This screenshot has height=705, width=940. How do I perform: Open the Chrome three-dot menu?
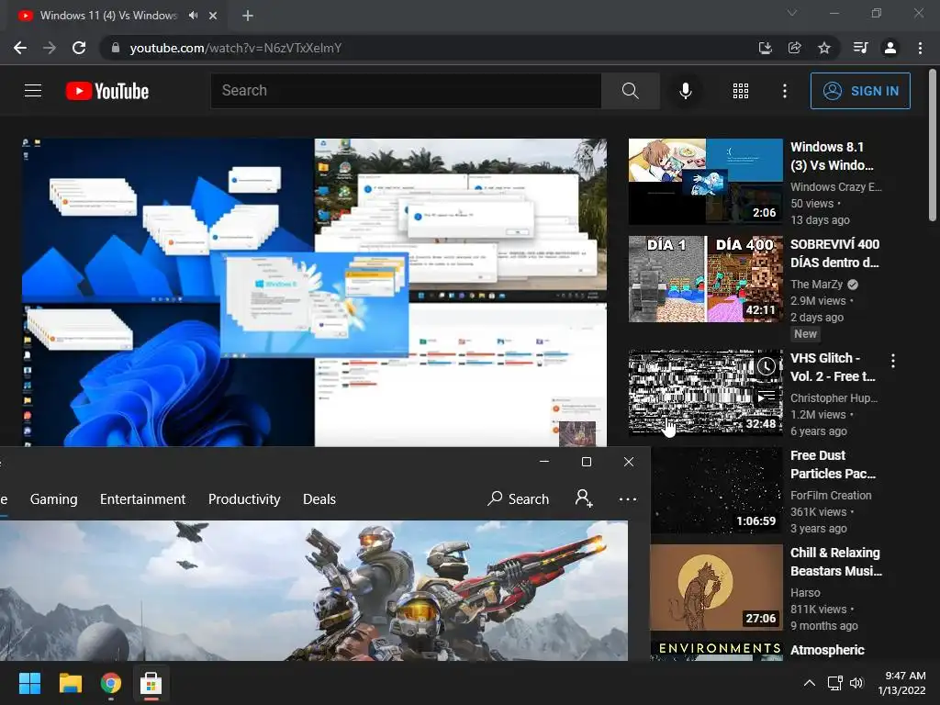pos(920,48)
